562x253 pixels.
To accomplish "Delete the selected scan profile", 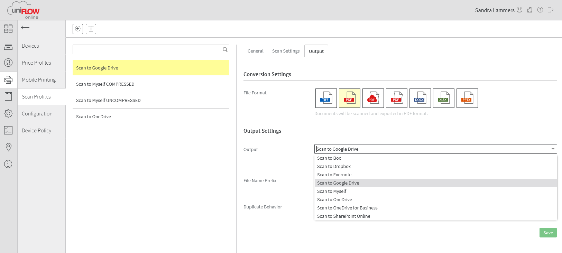I will 91,29.
